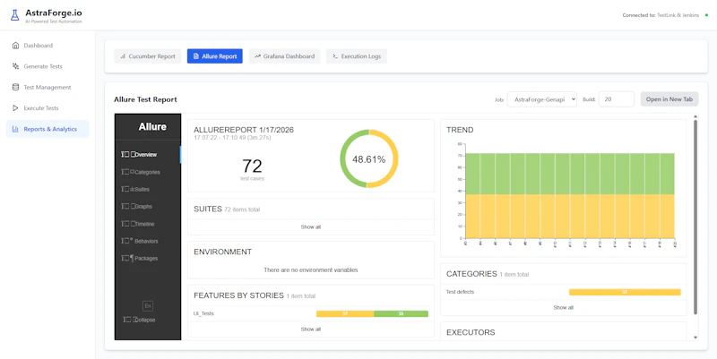The height and width of the screenshot is (359, 717).
Task: Click the Behaviors icon in Allure sidebar
Action: pos(127,241)
